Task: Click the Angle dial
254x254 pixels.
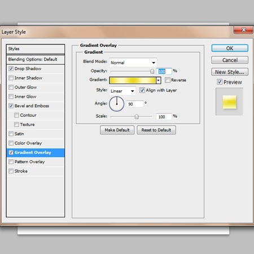Action: click(x=117, y=104)
